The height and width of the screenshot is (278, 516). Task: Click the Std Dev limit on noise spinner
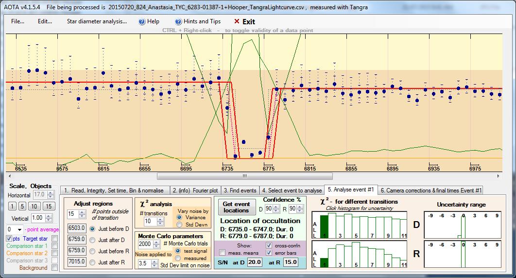click(155, 264)
